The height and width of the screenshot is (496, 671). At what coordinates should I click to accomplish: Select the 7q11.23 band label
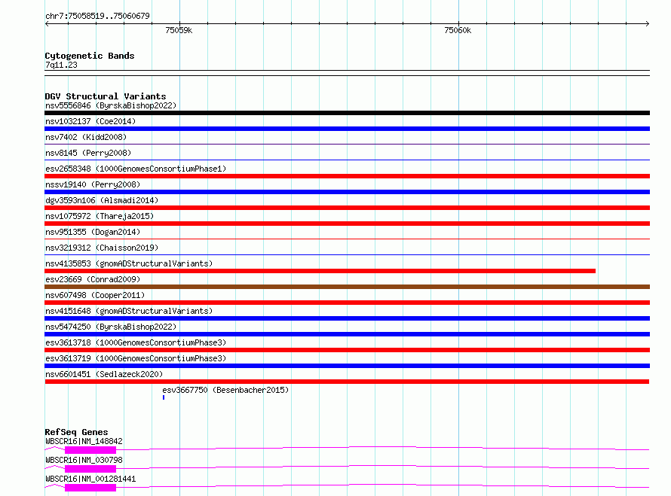pyautogui.click(x=61, y=65)
